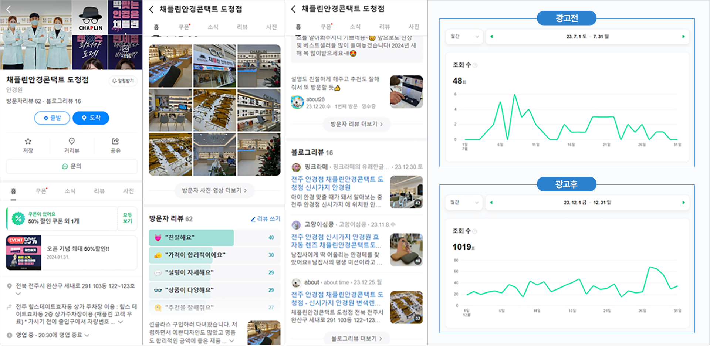Click info icon beside 조회 수 in 광고전

point(475,65)
